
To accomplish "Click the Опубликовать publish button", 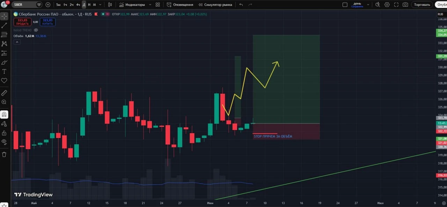I will (441, 5).
